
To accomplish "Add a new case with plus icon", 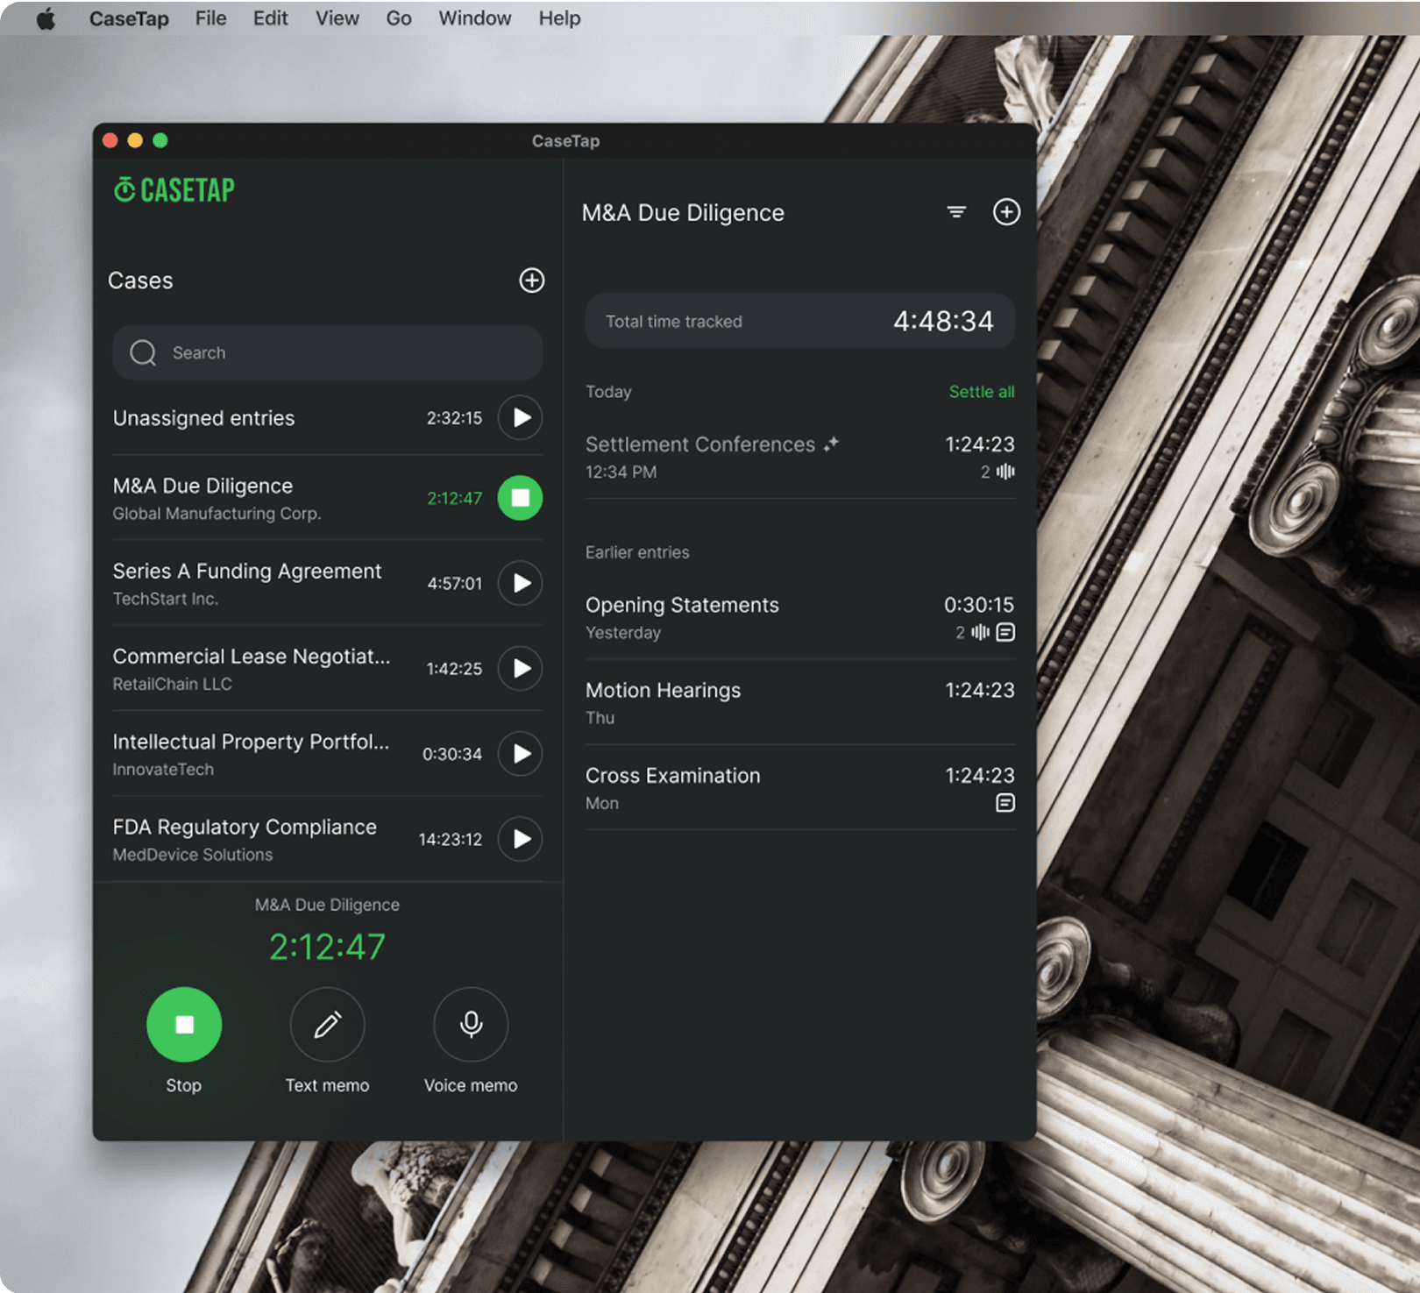I will (531, 281).
